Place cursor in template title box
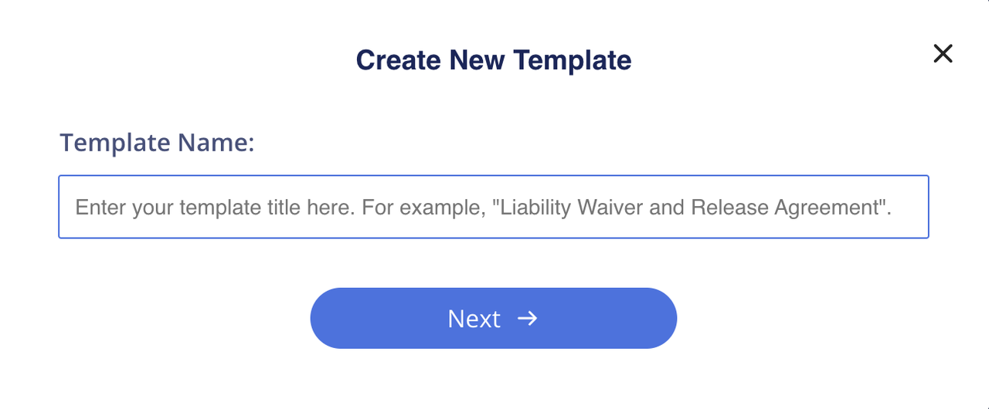989x409 pixels. [x=494, y=207]
